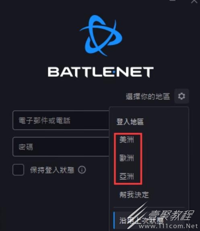This screenshot has height=231, width=200.
Task: Click the blue Battle.net swirl logo
Action: click(101, 36)
